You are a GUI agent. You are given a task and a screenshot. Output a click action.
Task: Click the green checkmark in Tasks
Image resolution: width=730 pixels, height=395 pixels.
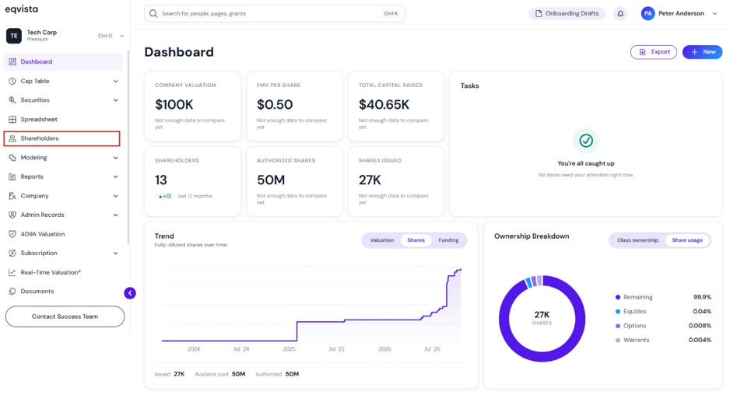[586, 140]
